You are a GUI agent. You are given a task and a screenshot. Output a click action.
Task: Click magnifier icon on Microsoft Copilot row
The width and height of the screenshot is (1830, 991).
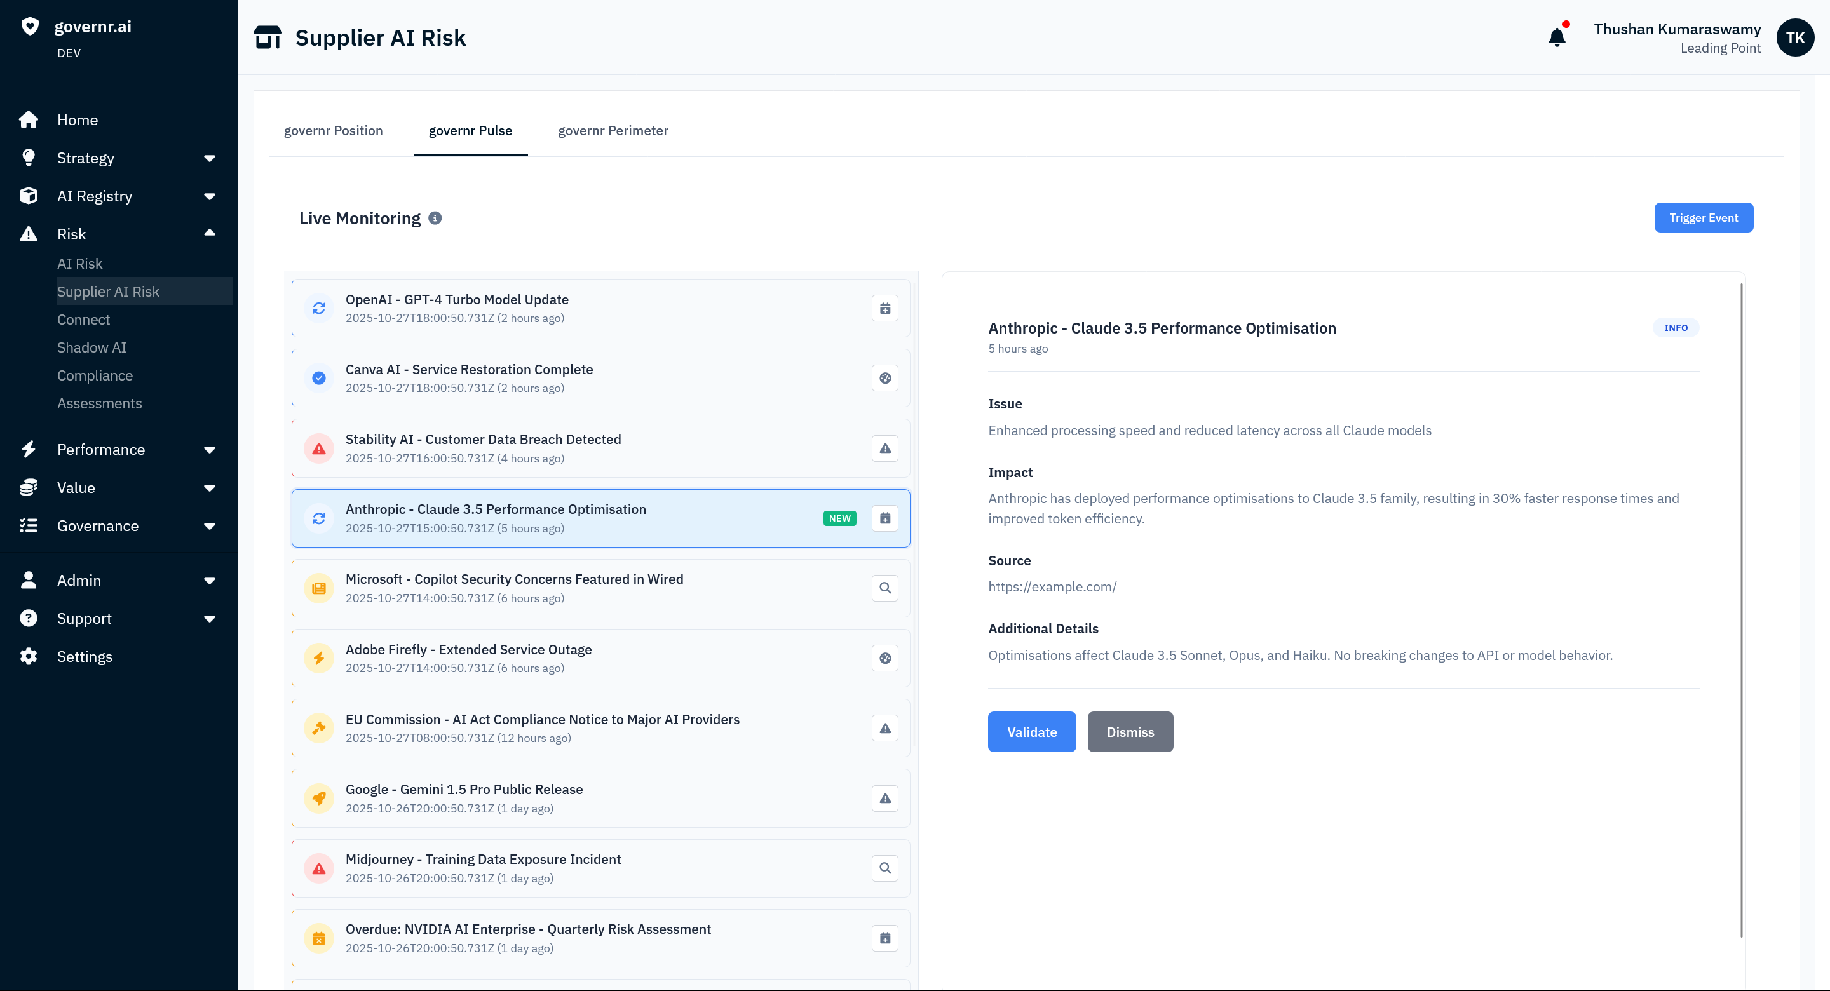884,588
